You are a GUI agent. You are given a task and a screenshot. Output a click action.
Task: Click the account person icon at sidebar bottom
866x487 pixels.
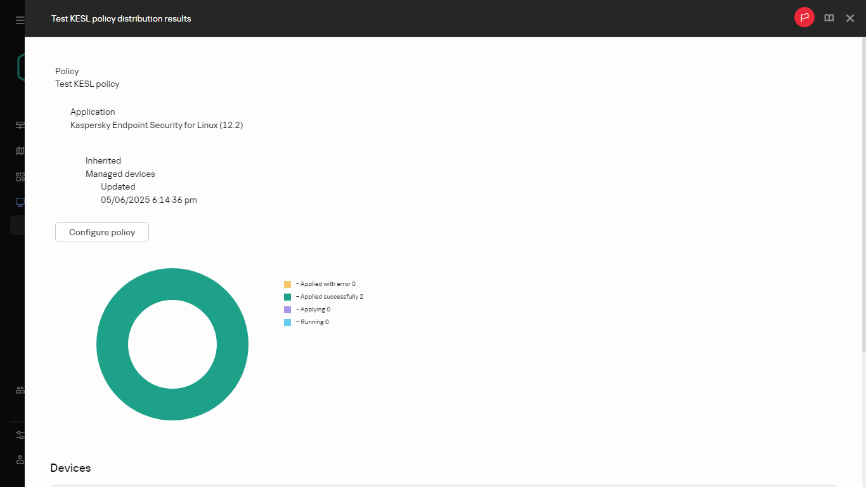tap(18, 460)
